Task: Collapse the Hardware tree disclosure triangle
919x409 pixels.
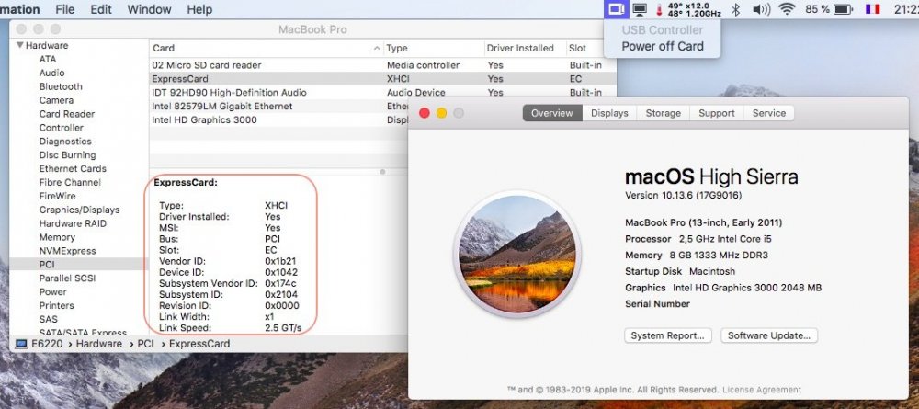Action: coord(19,45)
